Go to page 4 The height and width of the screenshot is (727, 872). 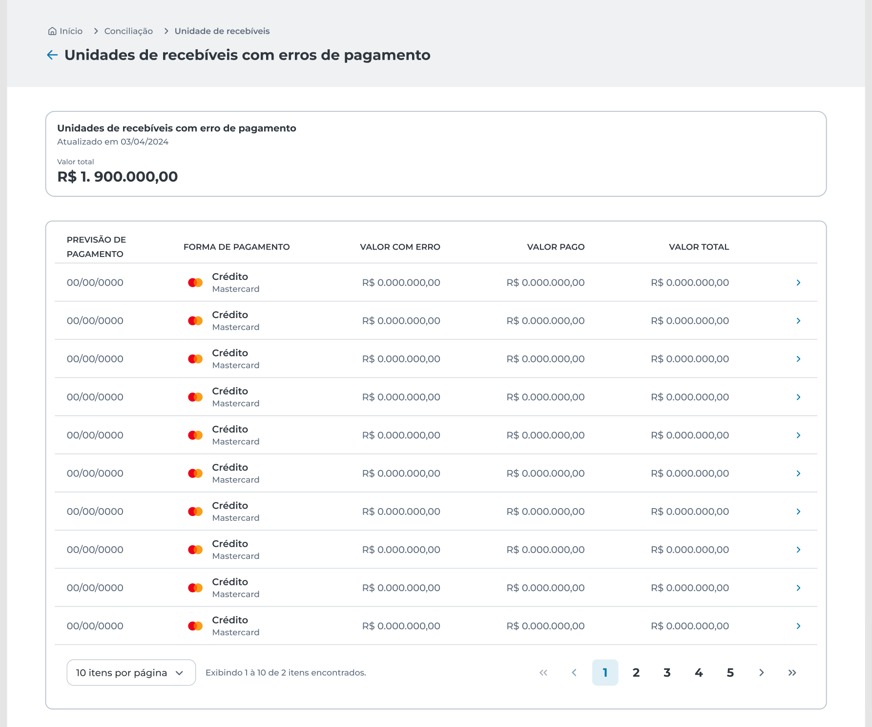[x=699, y=673]
